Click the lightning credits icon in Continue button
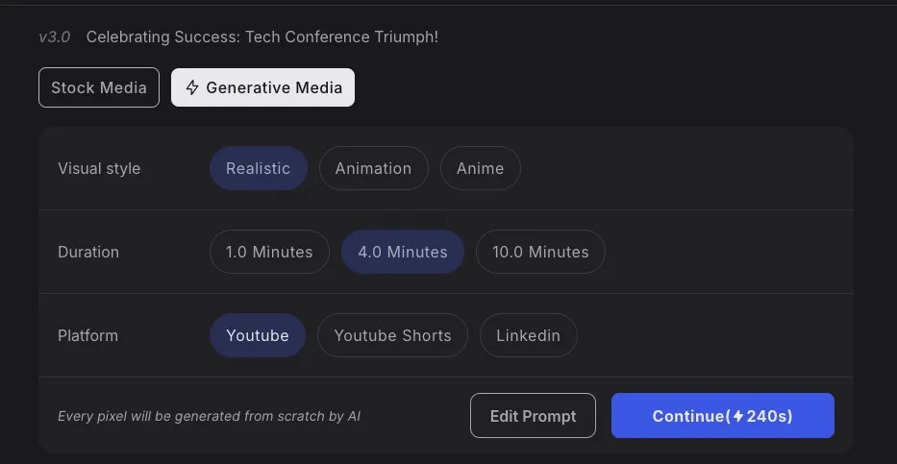 click(738, 416)
